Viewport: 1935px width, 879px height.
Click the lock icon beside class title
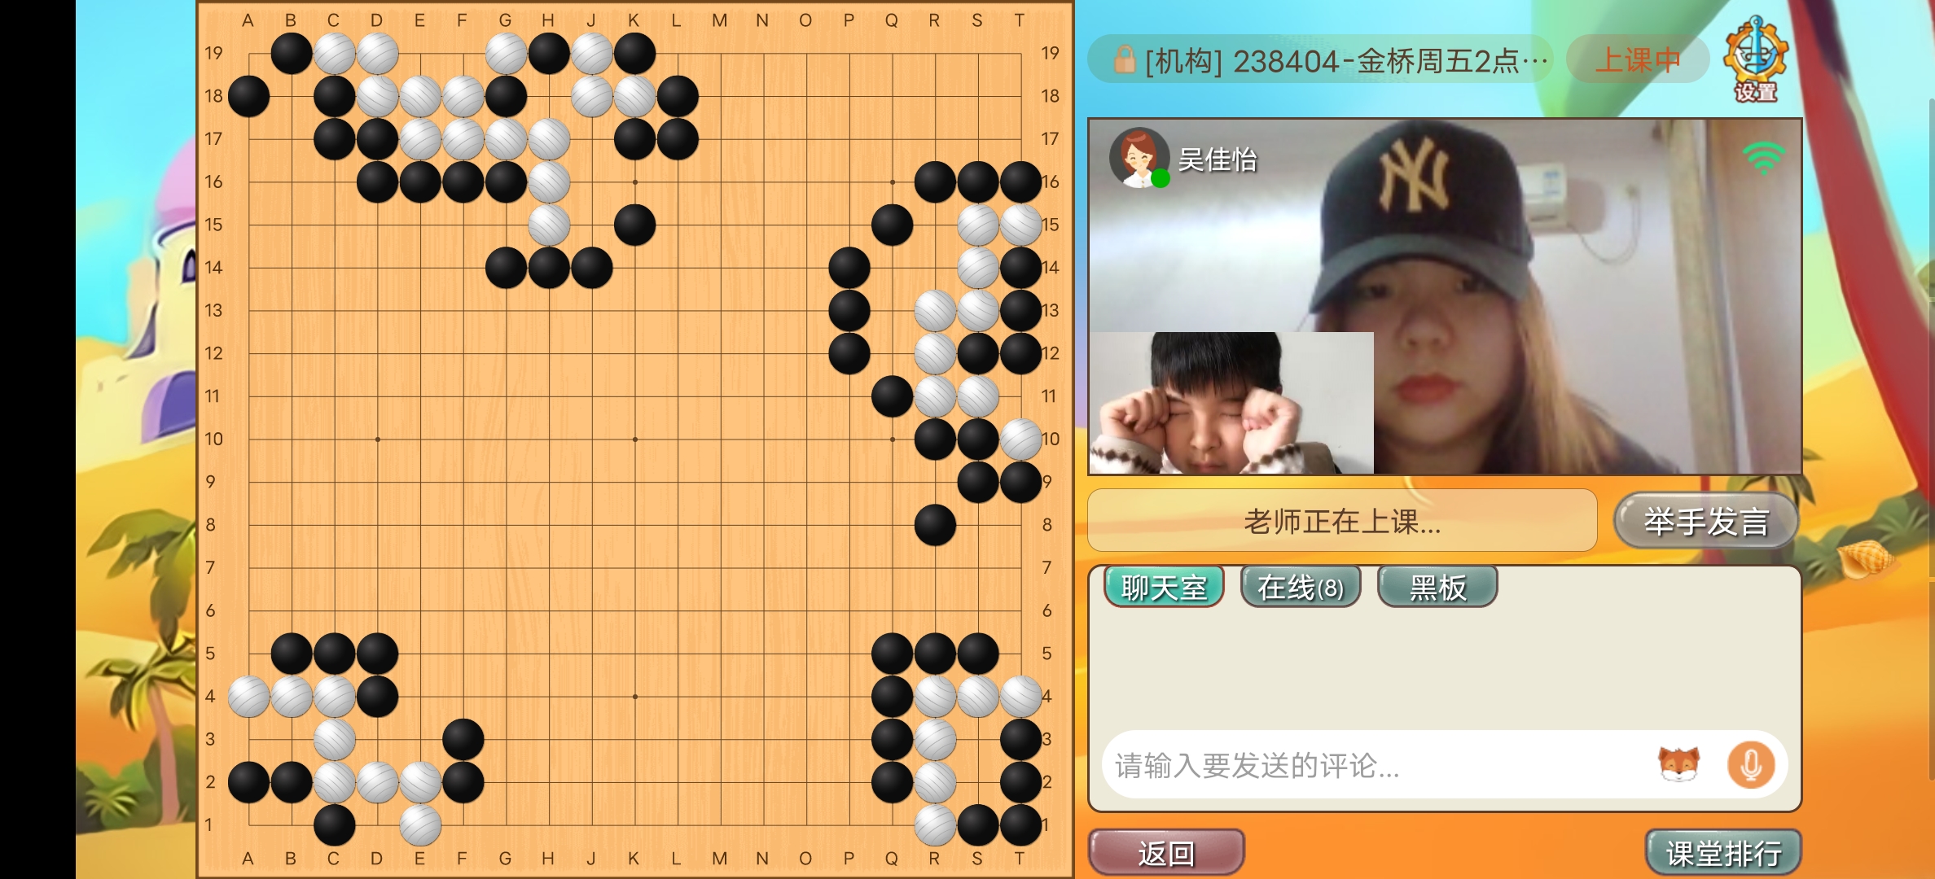coord(1125,59)
